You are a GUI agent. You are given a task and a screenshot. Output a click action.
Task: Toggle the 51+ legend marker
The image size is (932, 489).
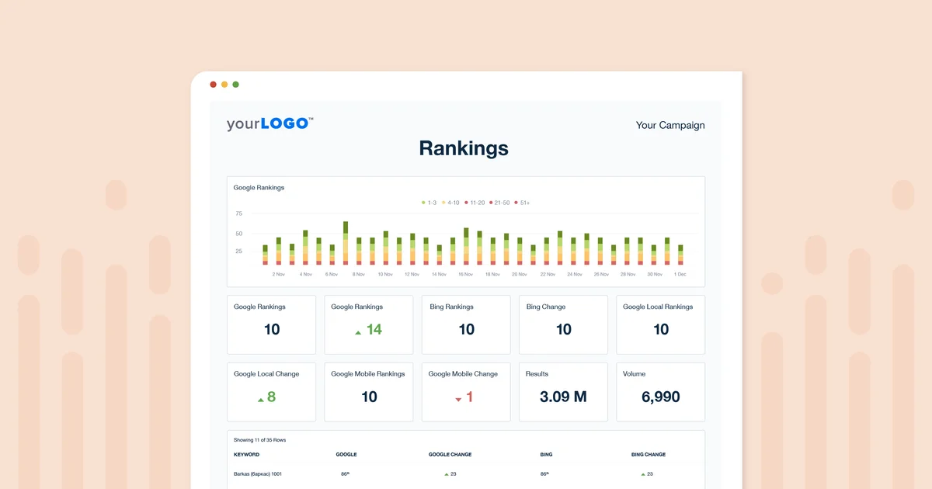[516, 202]
